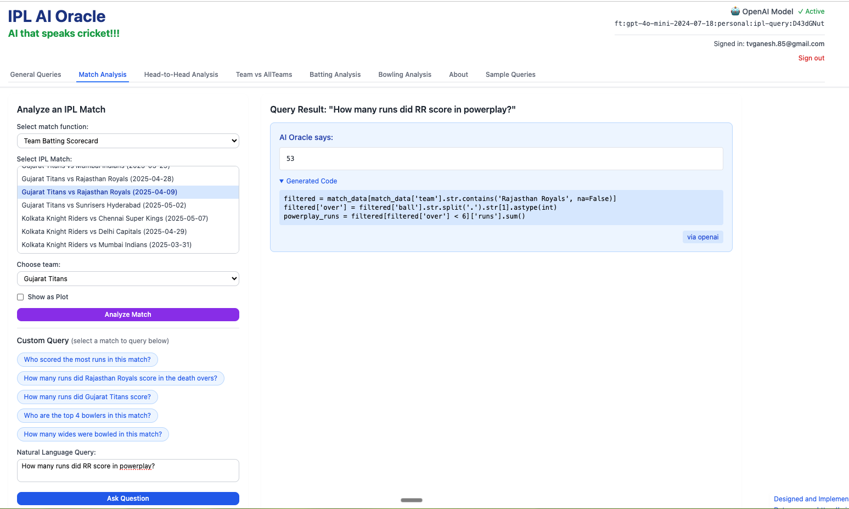Open the Select match function dropdown

coord(128,141)
